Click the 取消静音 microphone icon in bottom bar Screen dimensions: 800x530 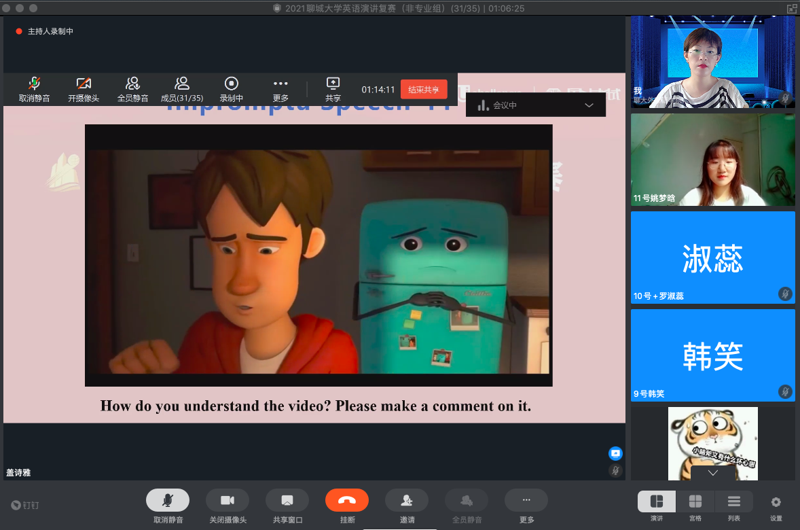[x=167, y=501]
